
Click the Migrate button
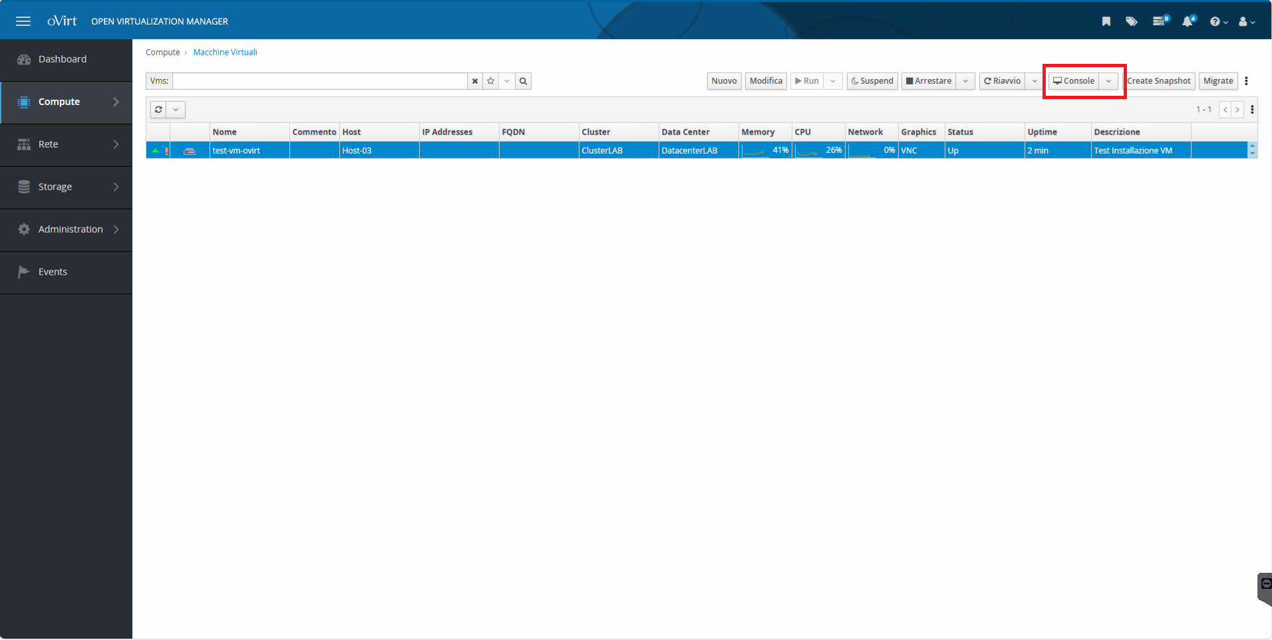click(1218, 81)
